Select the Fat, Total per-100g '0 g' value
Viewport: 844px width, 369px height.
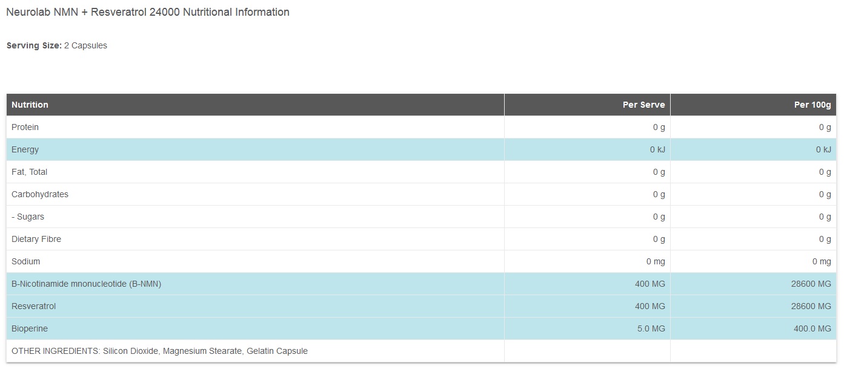[825, 172]
